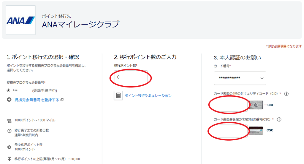This screenshot has height=164, width=304.
Task: Click the plus icon to register member number
Action: (9, 100)
